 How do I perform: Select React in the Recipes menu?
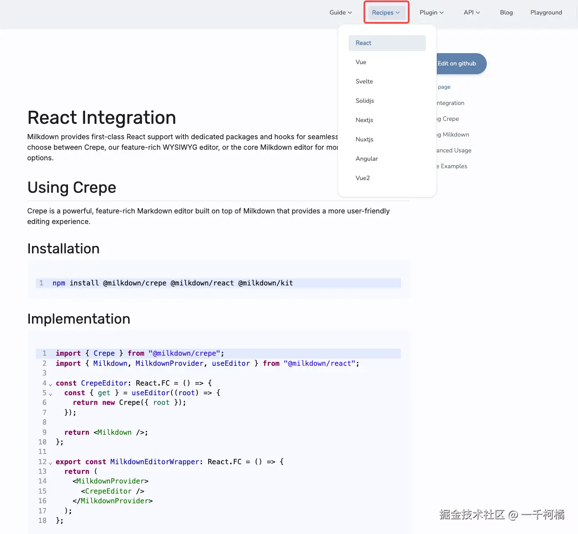(387, 43)
